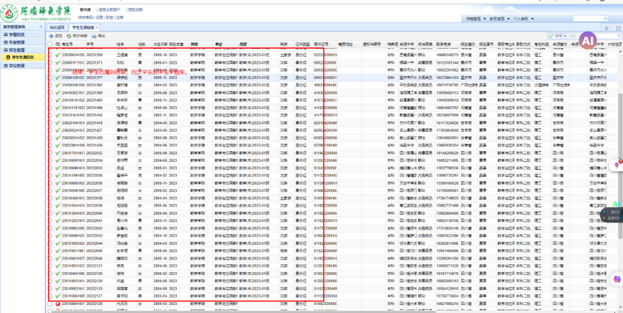Click the green check icon in row 20232130
Viewport: 623px width, 313px height.
[x=58, y=273]
